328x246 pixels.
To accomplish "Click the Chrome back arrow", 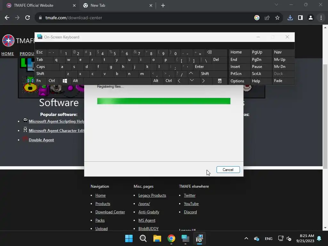I will click(7, 18).
